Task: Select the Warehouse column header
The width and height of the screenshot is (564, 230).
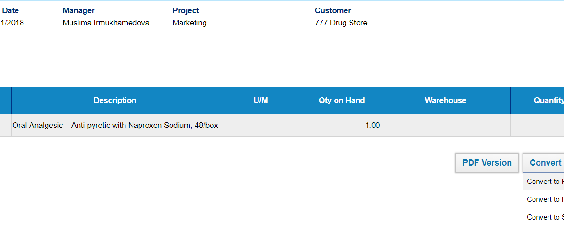Action: tap(446, 100)
